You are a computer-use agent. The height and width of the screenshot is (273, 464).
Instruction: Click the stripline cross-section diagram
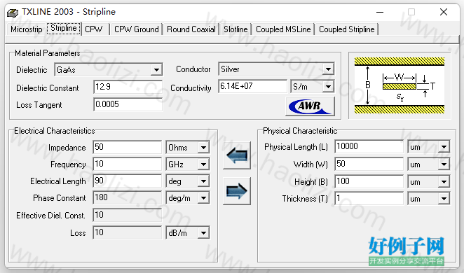pyautogui.click(x=400, y=85)
